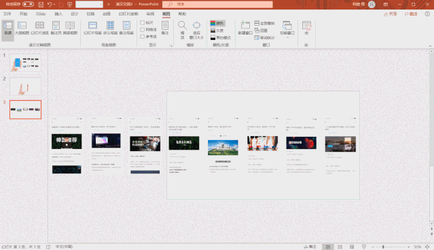Switch to the Help (帮助) tab
Screen dimensions: 434x250
pyautogui.click(x=182, y=14)
